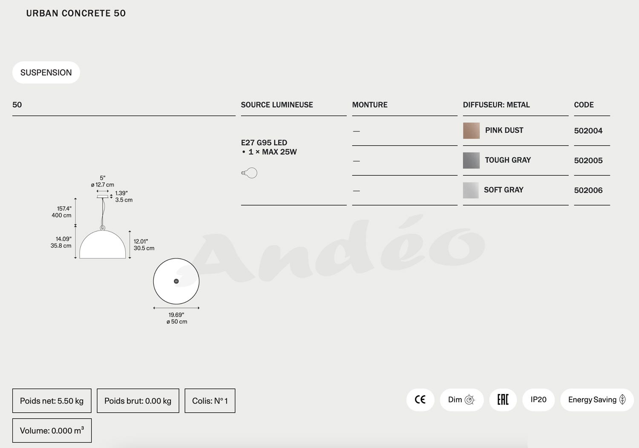The image size is (639, 448).
Task: Click the Energy Saving leaf badge
Action: click(597, 399)
